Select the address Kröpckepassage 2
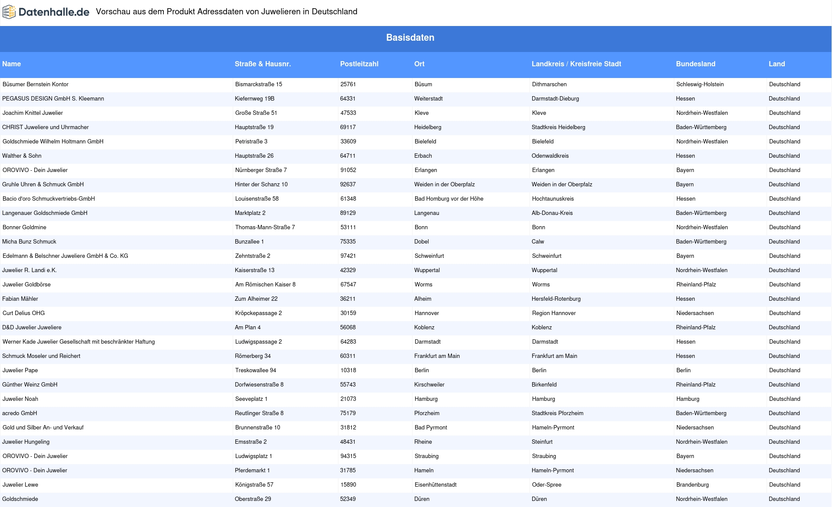832x507 pixels. (259, 313)
